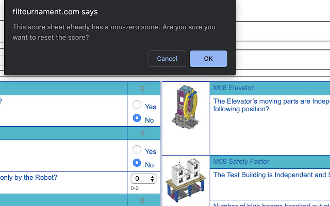
Task: Choose Yes in the second radio group
Action: tap(137, 149)
